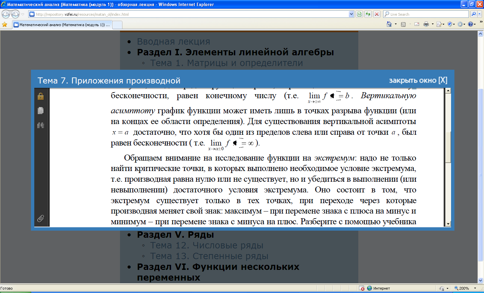
Task: Open the search provider dropdown arrow
Action: pyautogui.click(x=480, y=14)
